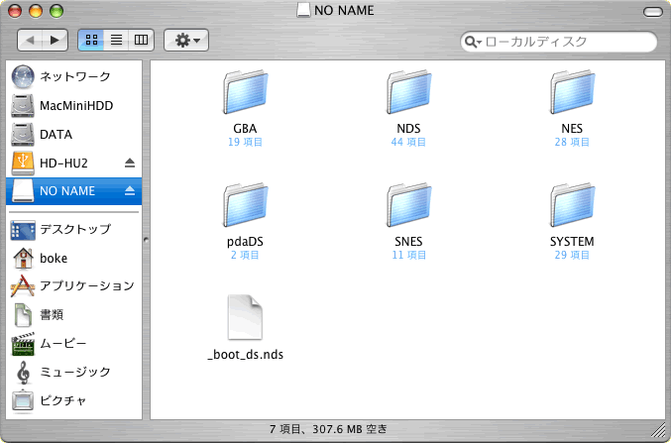Open the search scope magnifier dropdown
This screenshot has width=671, height=443.
pyautogui.click(x=473, y=42)
